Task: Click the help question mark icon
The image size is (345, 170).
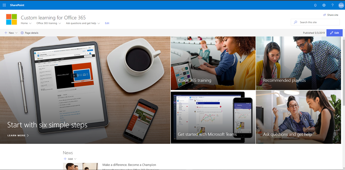Action: coord(332,5)
